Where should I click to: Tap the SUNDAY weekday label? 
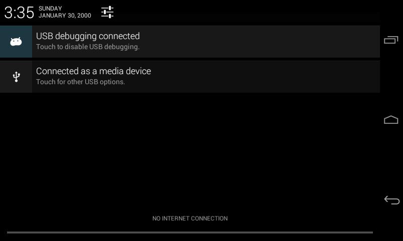point(50,9)
